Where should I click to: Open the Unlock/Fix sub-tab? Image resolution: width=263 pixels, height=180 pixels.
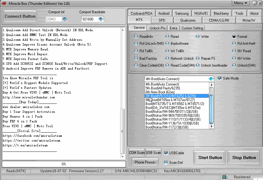157,28
